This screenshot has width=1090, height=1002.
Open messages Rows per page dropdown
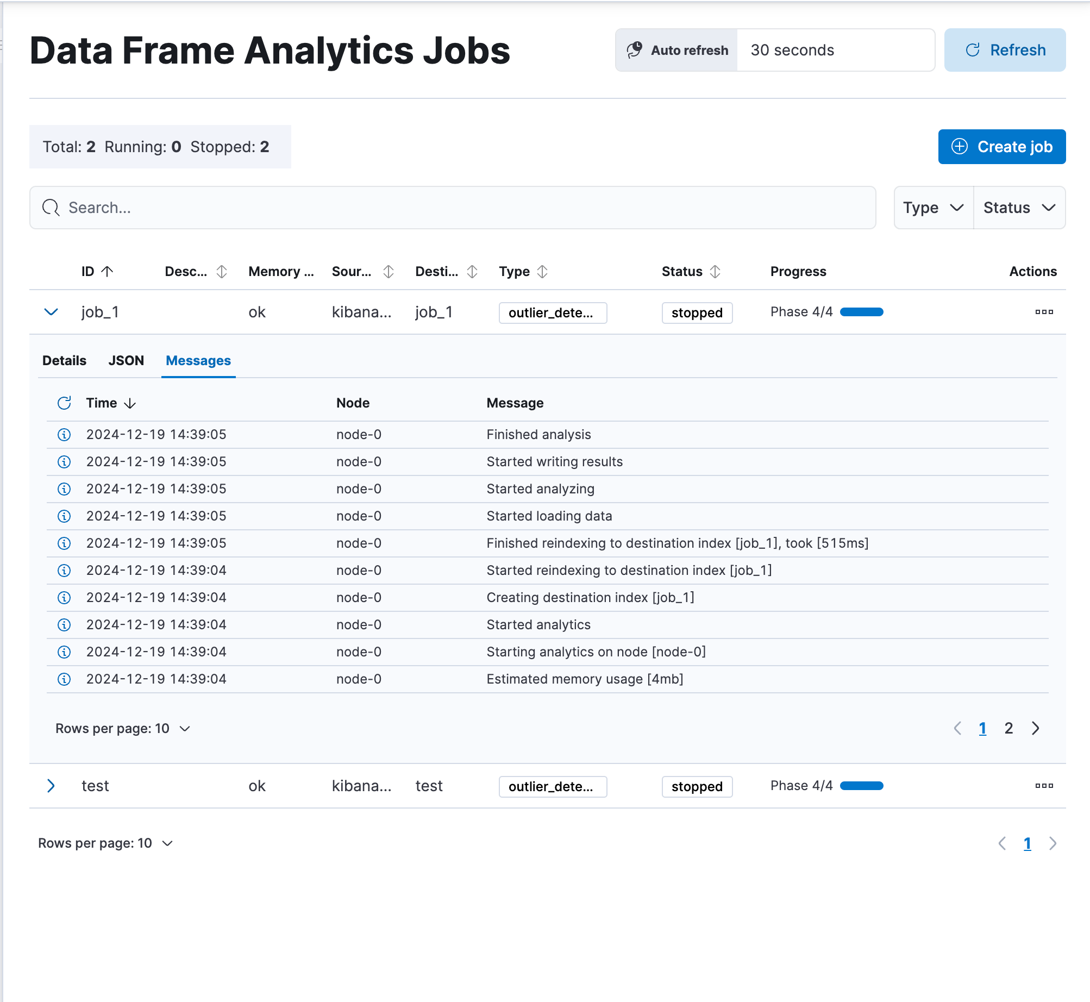coord(123,728)
